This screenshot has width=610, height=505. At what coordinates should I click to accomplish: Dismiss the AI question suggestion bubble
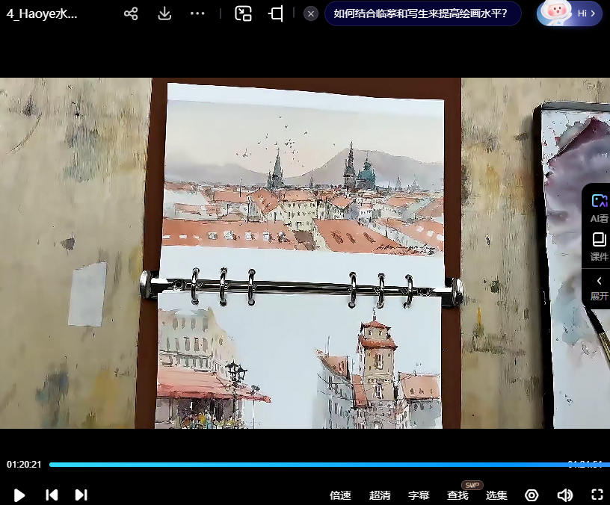[x=311, y=13]
